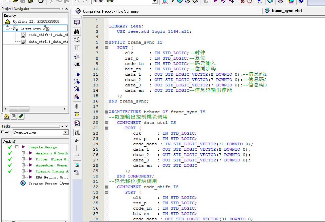
Task: Select code_shift entity in Project Navigator
Action: [x=47, y=35]
